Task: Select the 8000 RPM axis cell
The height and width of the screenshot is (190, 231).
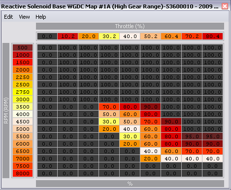Action: click(23, 173)
